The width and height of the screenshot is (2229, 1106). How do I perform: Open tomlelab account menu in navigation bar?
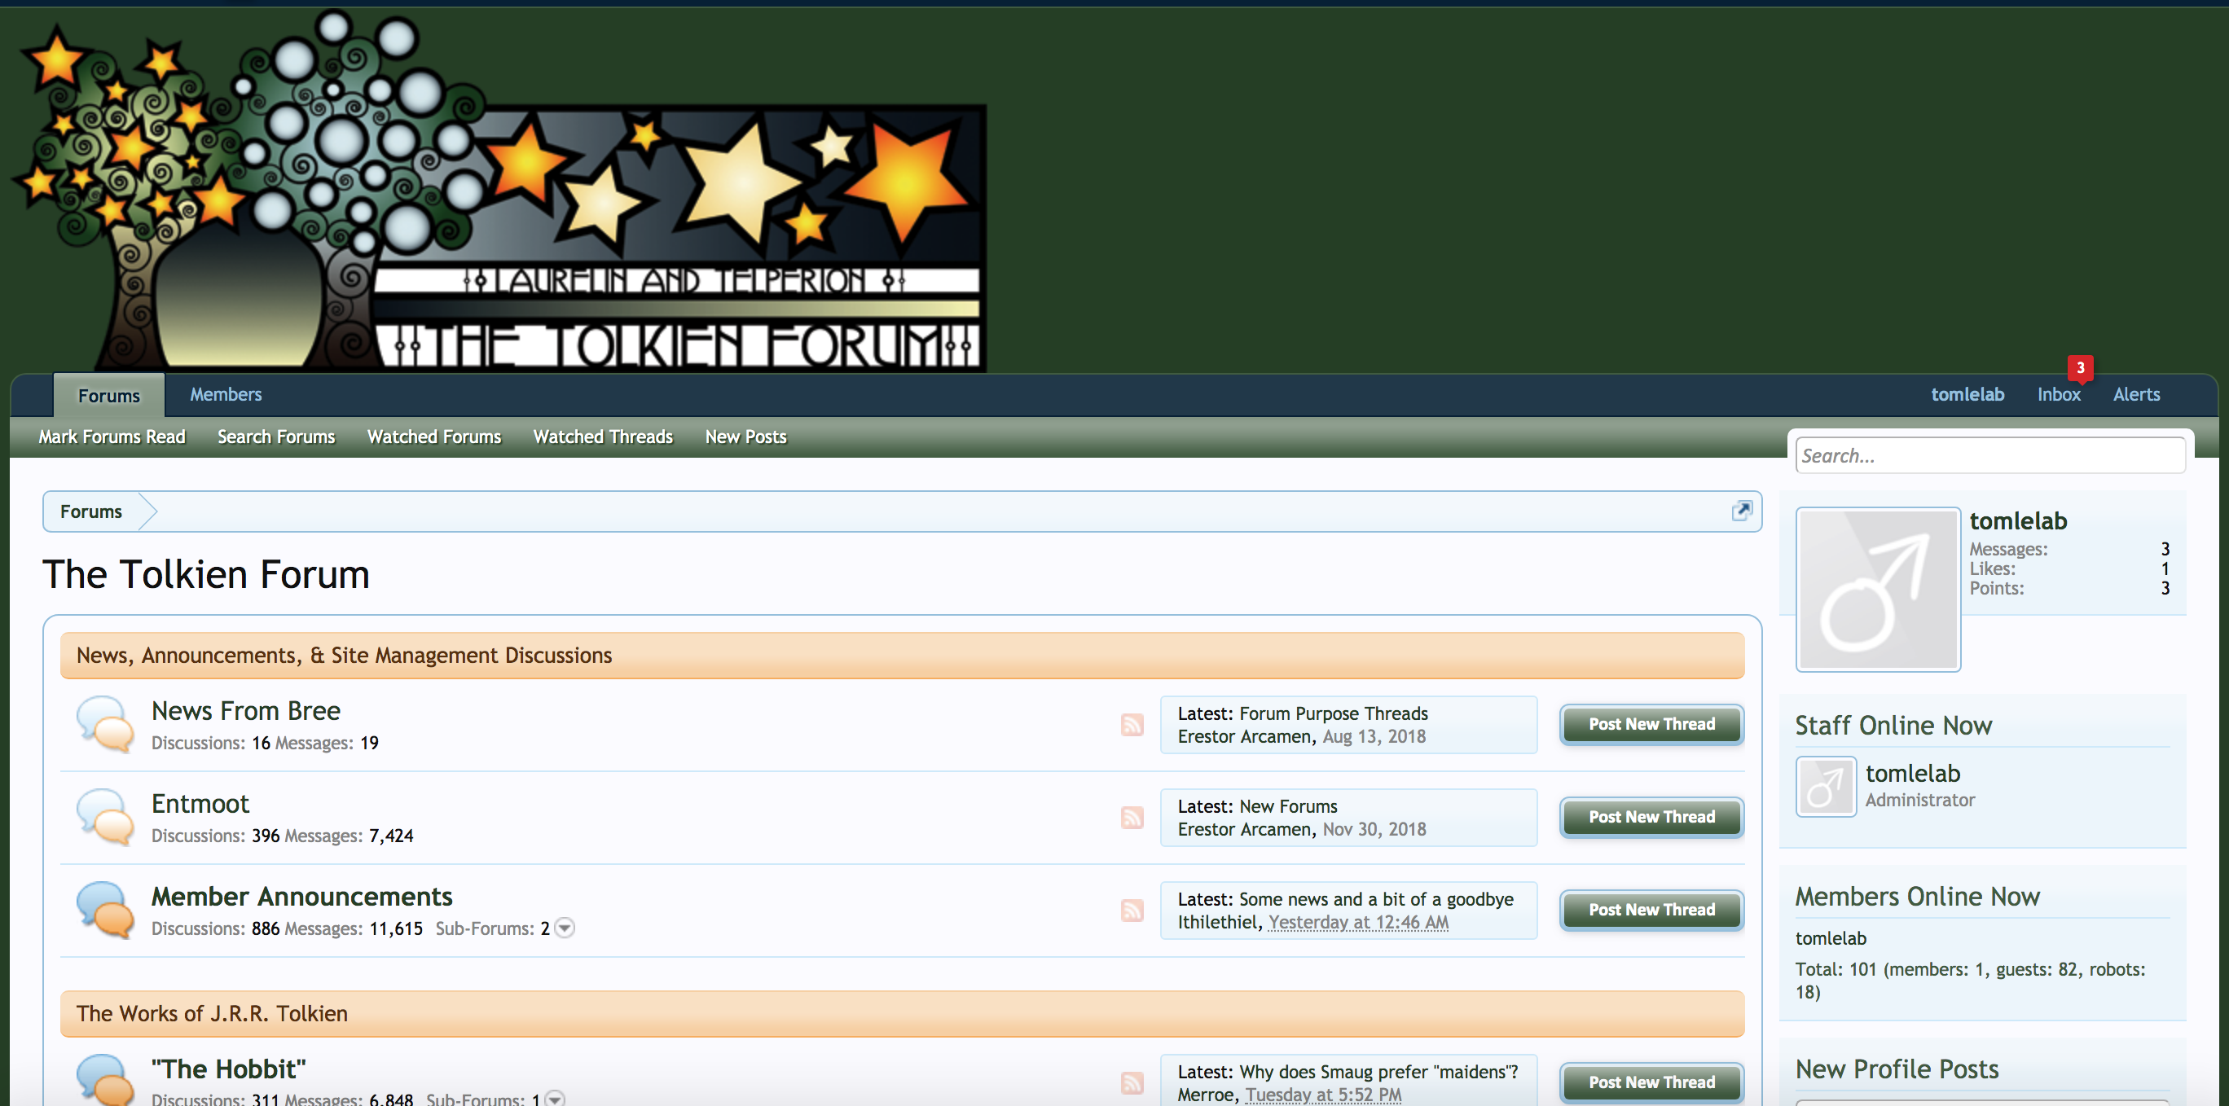click(x=1967, y=394)
